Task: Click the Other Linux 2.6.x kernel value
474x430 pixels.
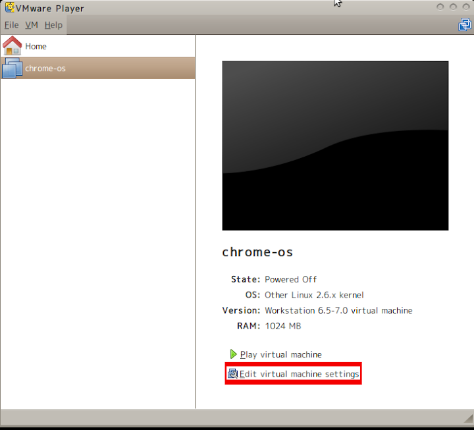Action: (x=314, y=295)
